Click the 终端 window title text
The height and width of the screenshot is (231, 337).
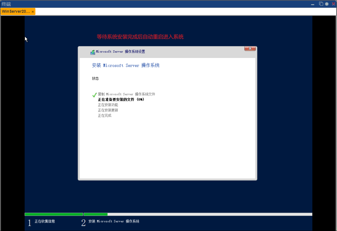6,4
